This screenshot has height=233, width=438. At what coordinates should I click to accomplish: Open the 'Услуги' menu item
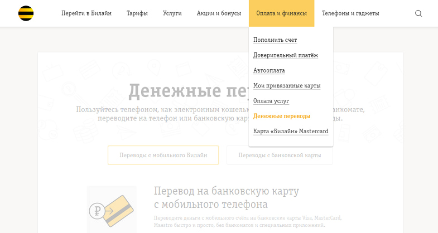tap(172, 13)
